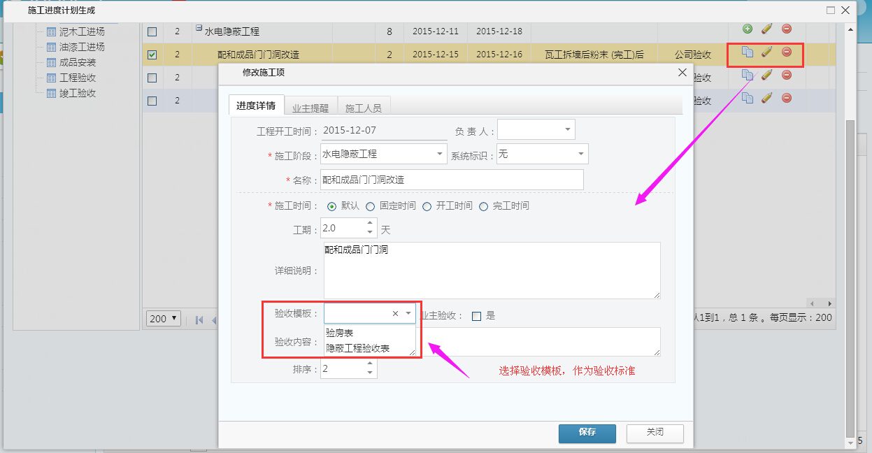Image resolution: width=872 pixels, height=453 pixels.
Task: Click the pencil edit icon on 水电隐蔽工程 row
Action: [x=766, y=29]
